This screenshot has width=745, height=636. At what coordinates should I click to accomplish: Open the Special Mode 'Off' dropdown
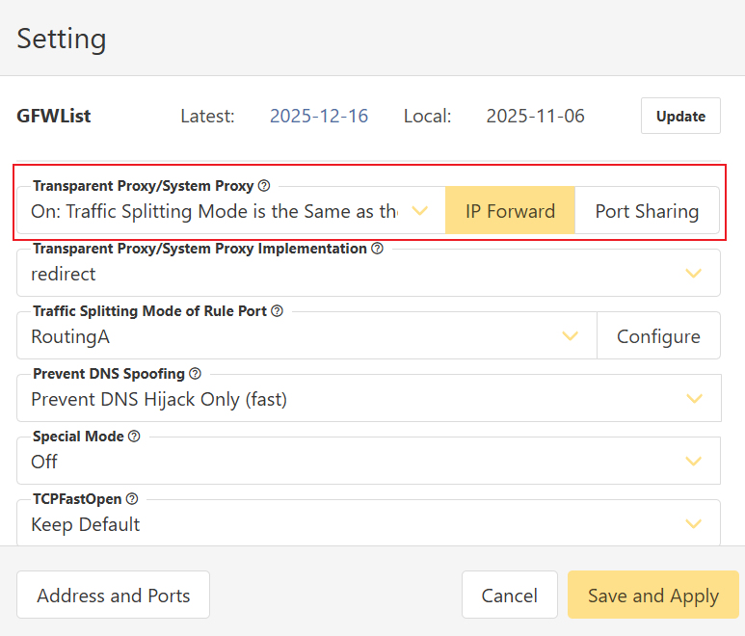[x=368, y=462]
